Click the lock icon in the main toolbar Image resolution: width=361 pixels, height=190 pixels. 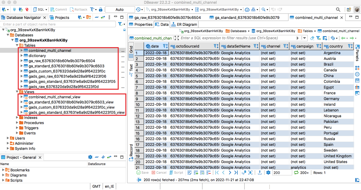[100, 10]
